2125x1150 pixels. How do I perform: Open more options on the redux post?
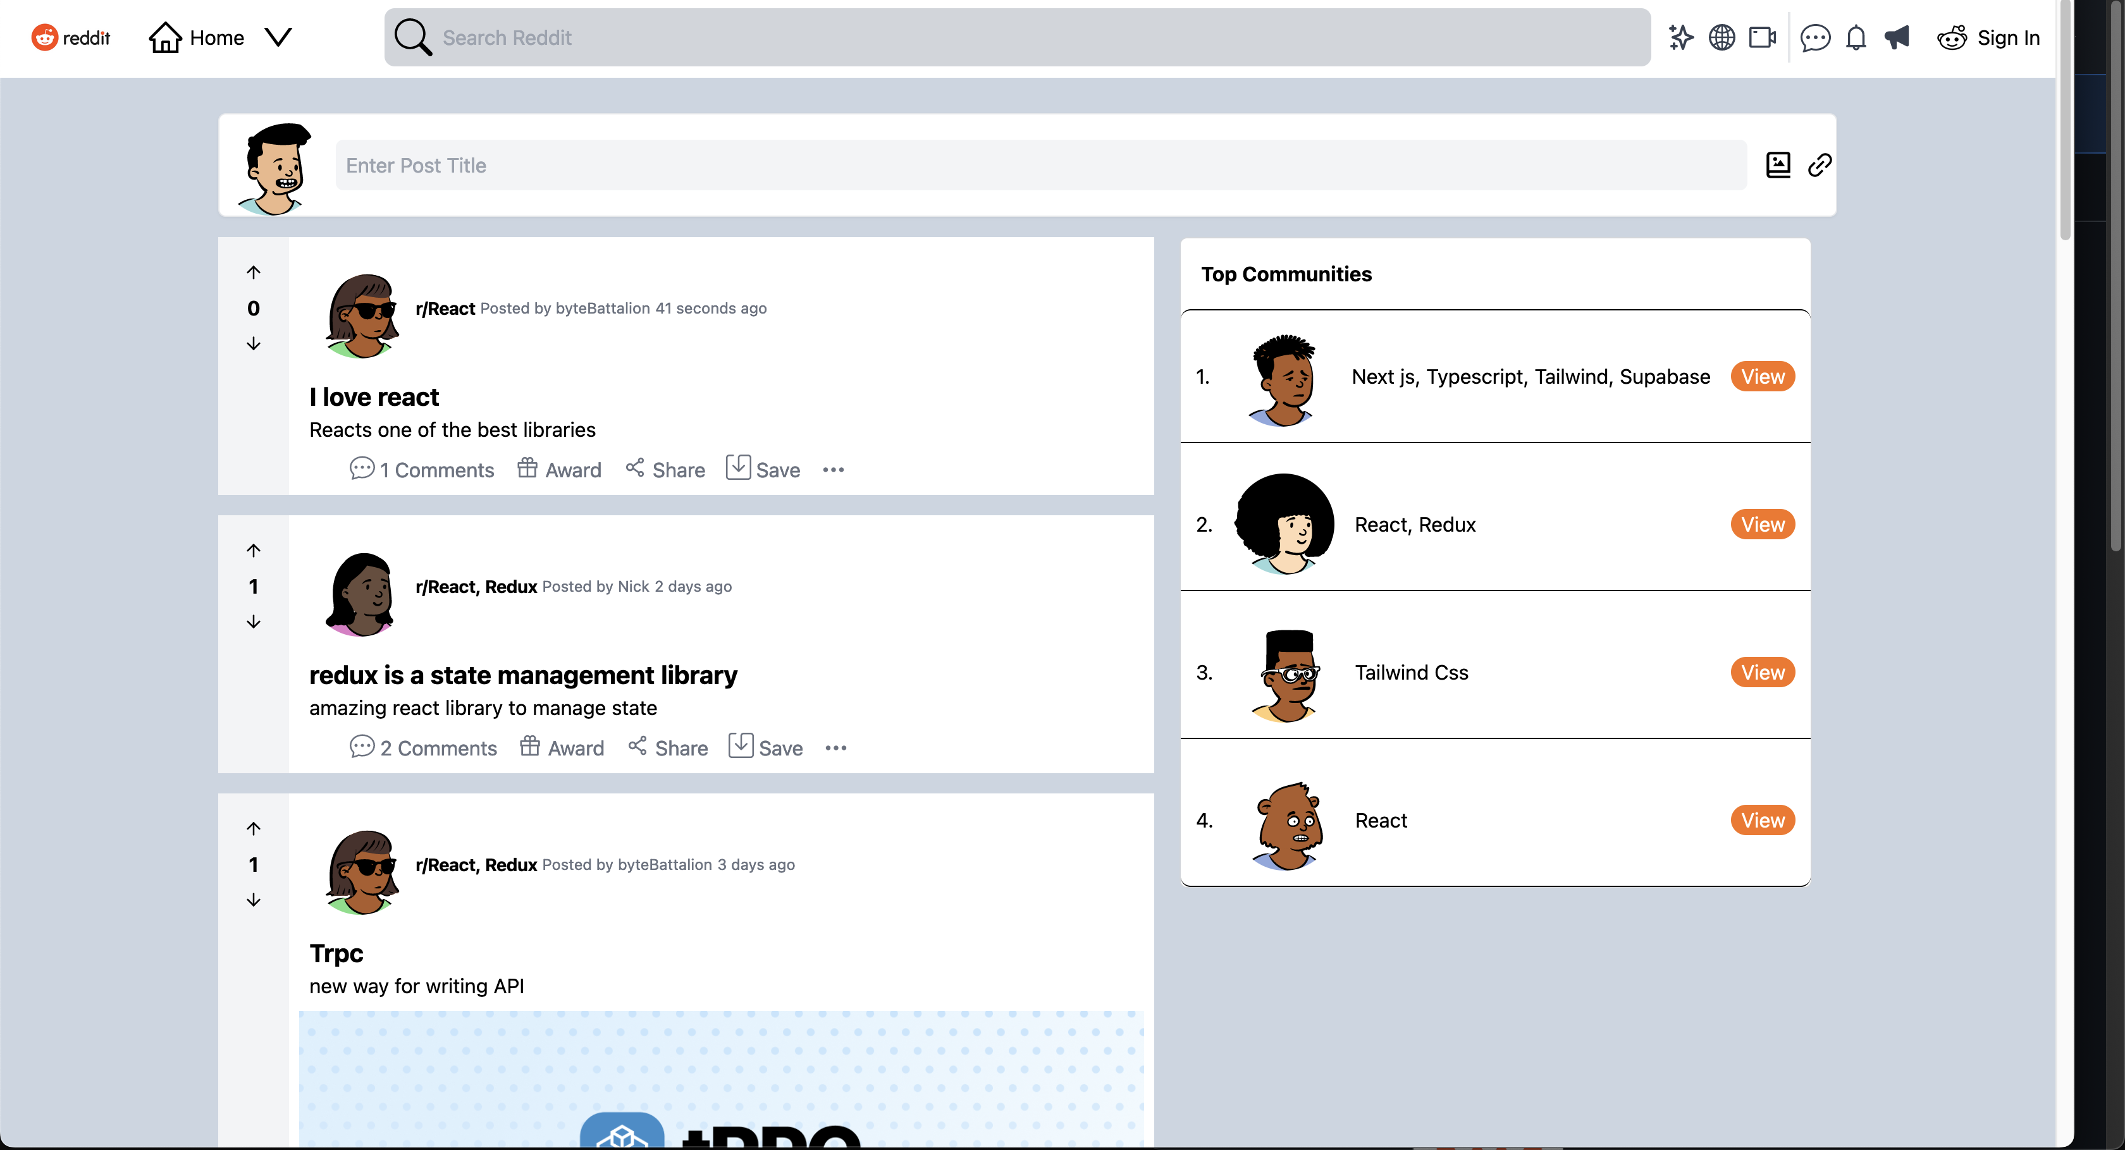835,748
